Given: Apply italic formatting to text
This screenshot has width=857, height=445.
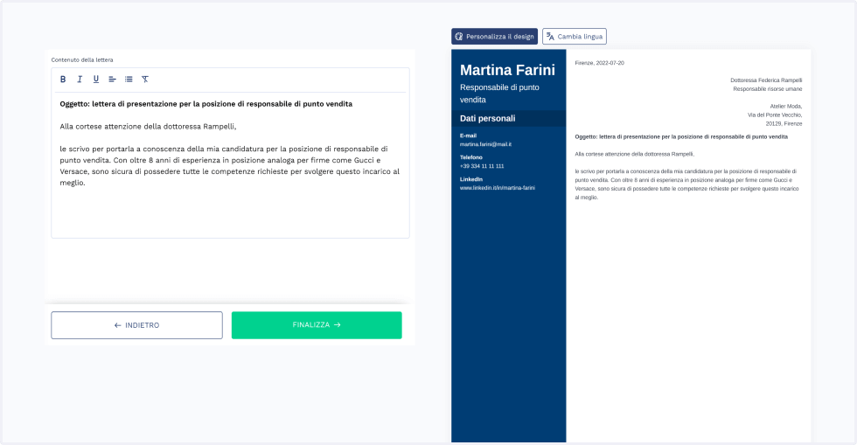Looking at the screenshot, I should tap(80, 80).
